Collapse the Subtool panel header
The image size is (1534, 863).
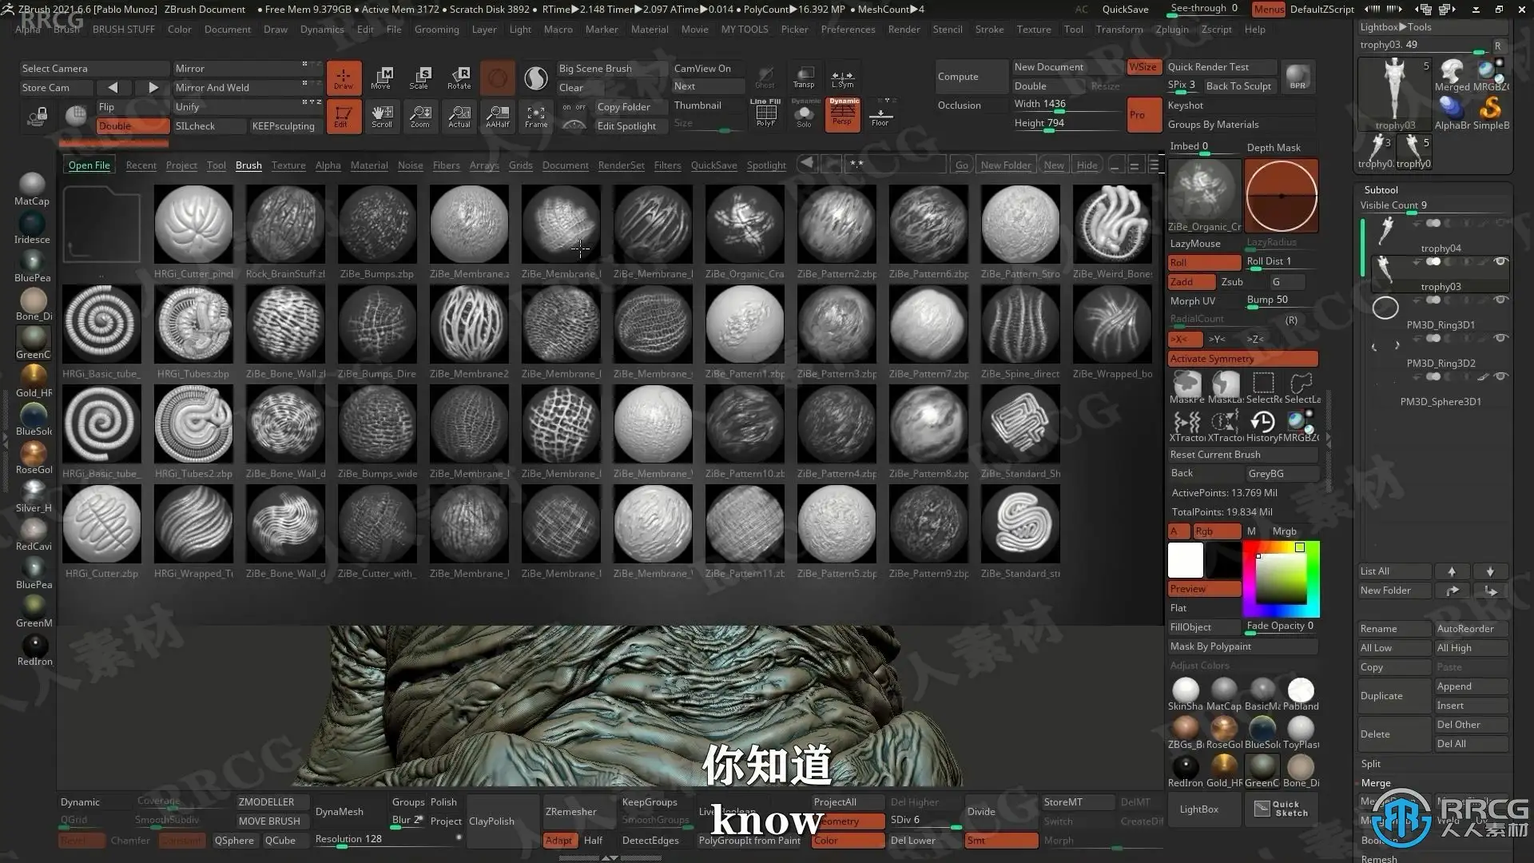click(1381, 189)
